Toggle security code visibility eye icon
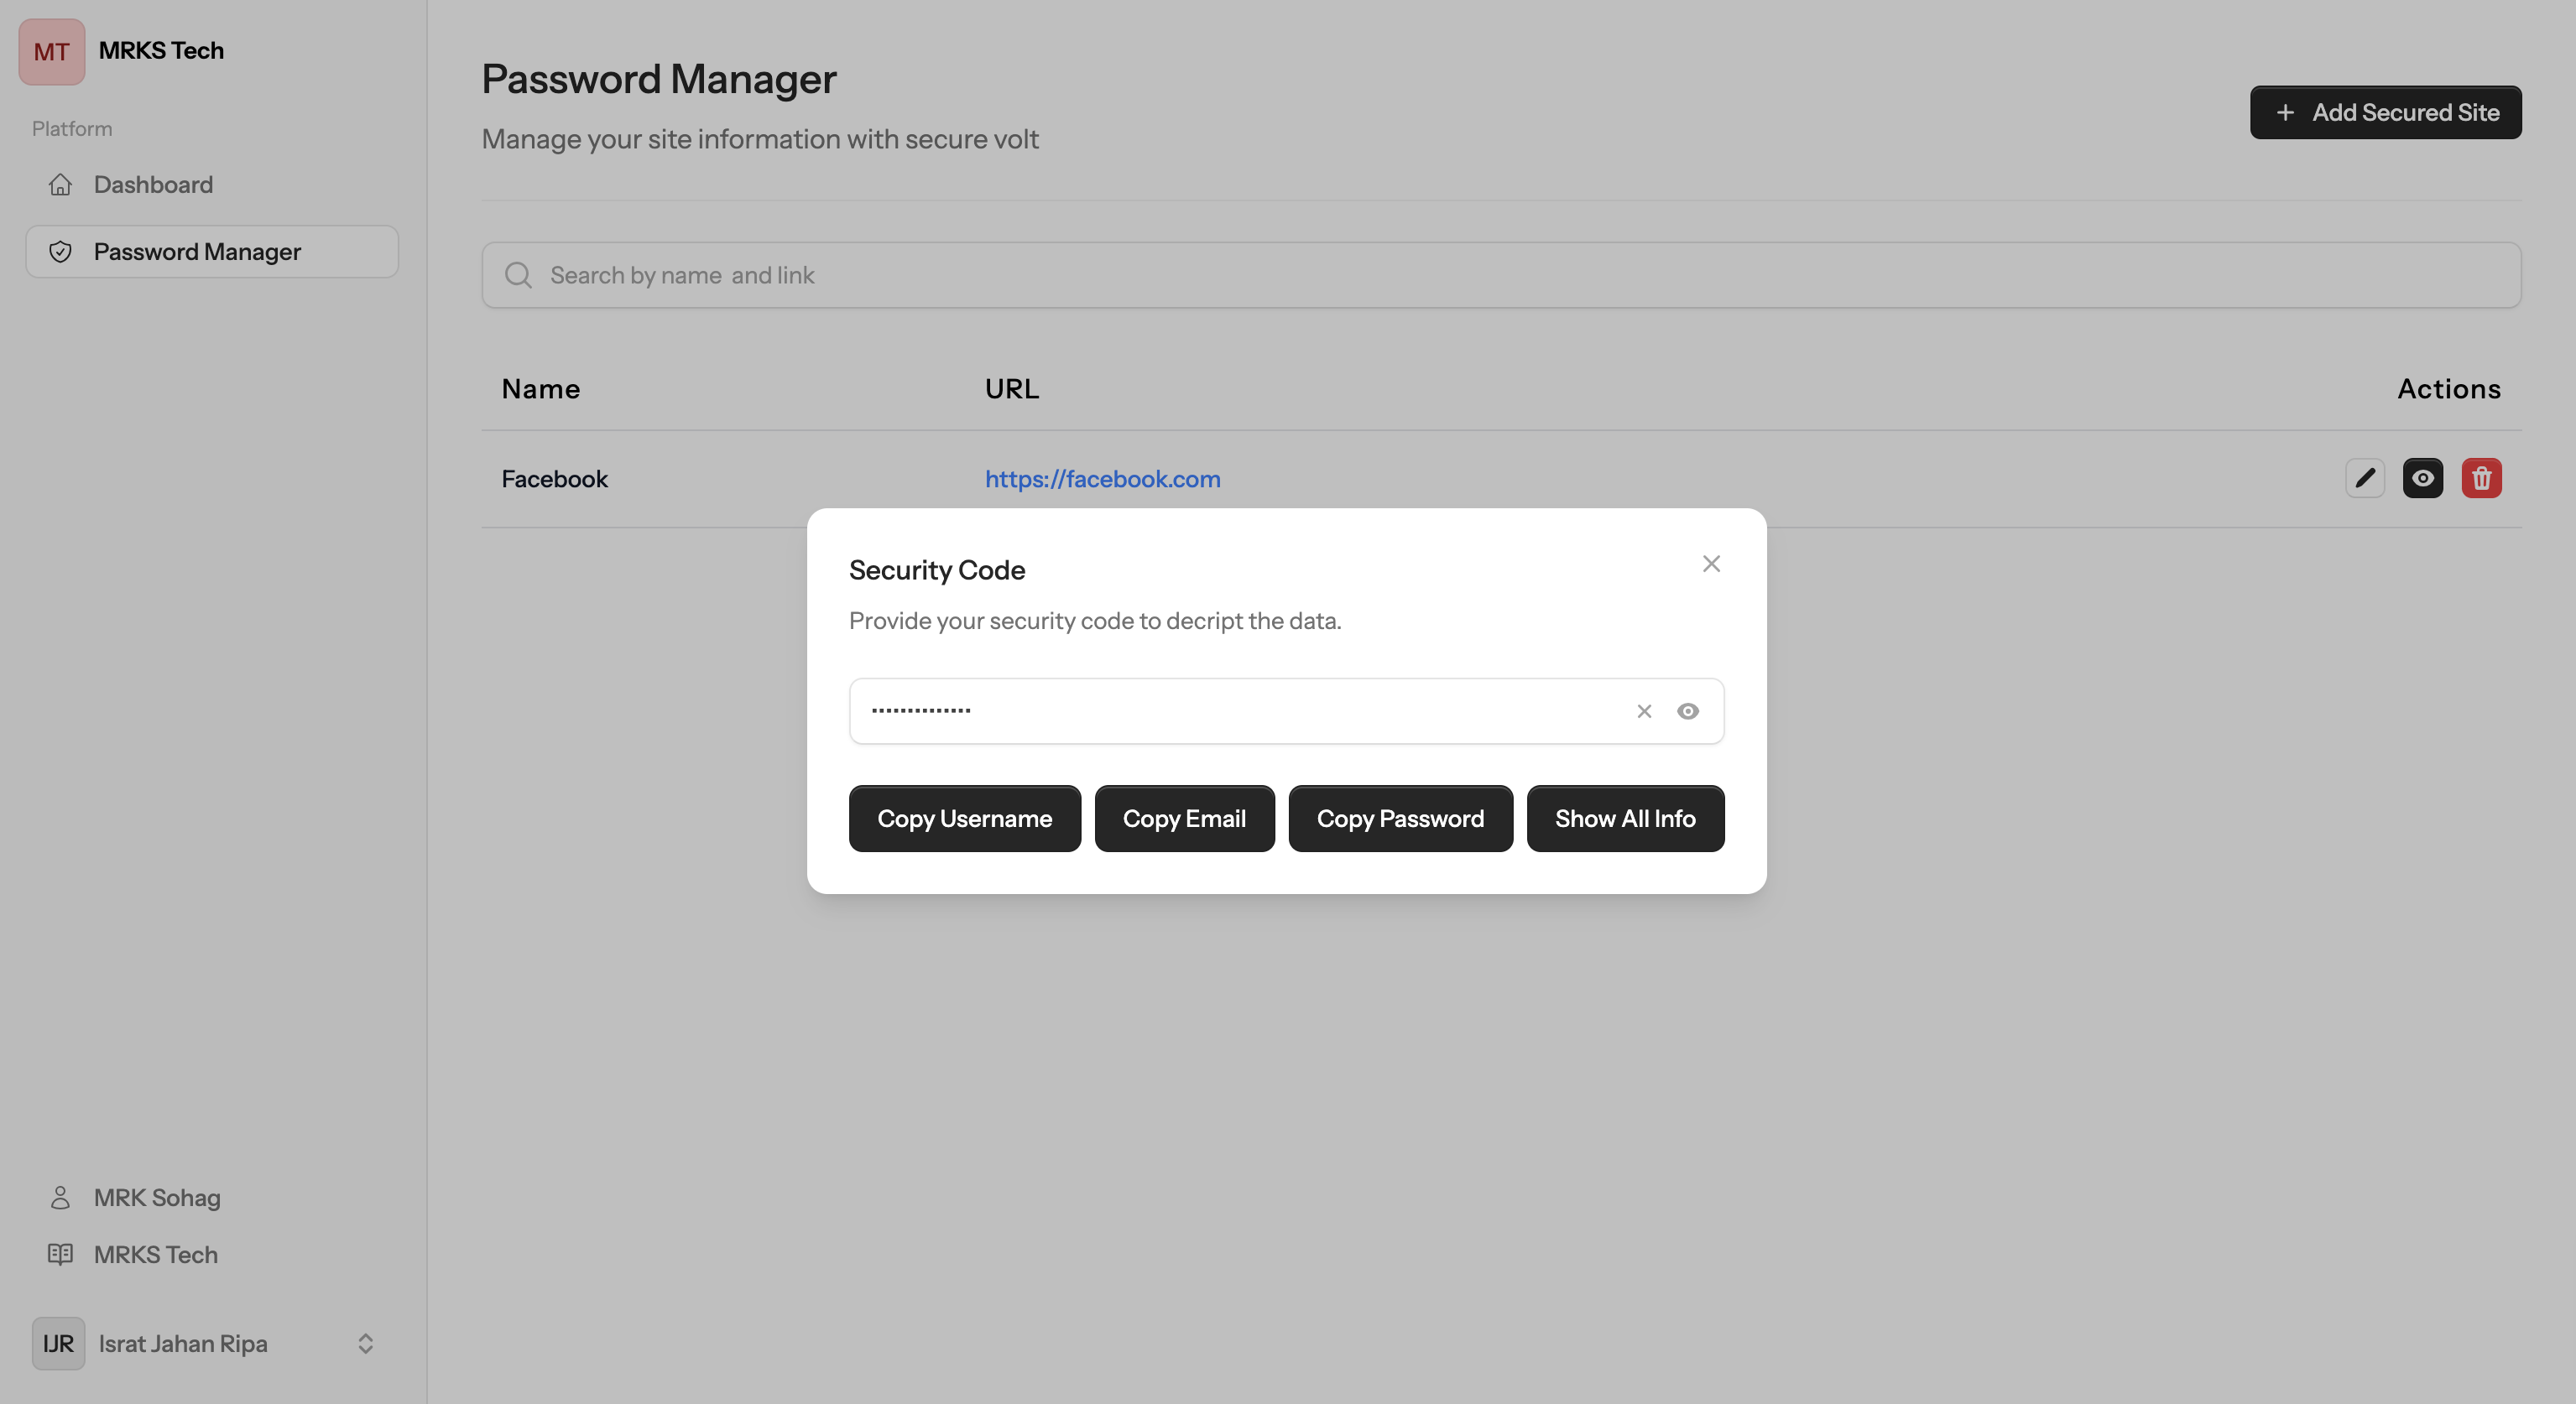 pyautogui.click(x=1687, y=711)
